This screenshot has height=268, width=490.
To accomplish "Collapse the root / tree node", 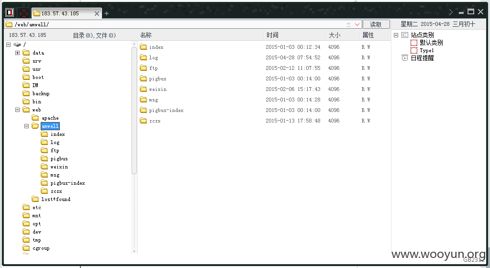I will pyautogui.click(x=9, y=45).
